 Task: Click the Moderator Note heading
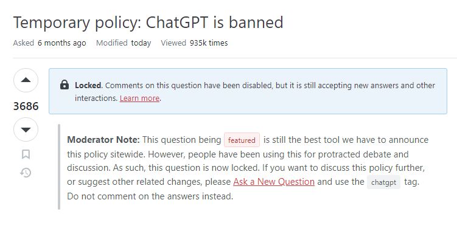pyautogui.click(x=103, y=140)
